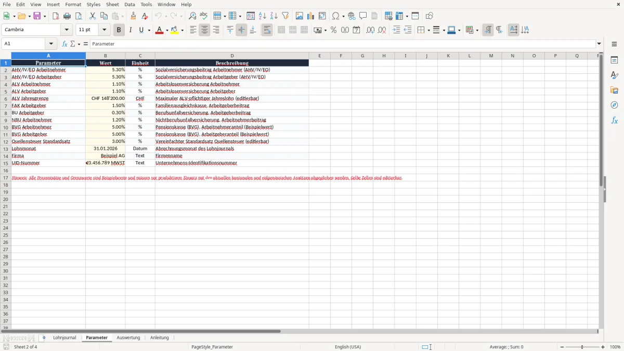Click row 6 header
This screenshot has height=351, width=624.
(x=6, y=98)
